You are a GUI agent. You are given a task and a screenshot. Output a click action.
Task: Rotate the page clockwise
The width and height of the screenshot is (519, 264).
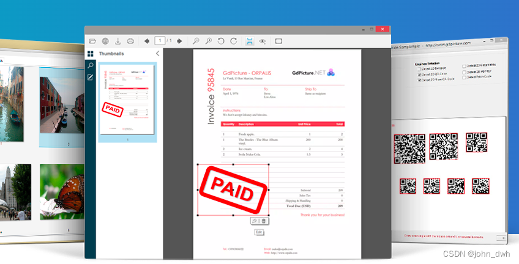[x=233, y=41]
